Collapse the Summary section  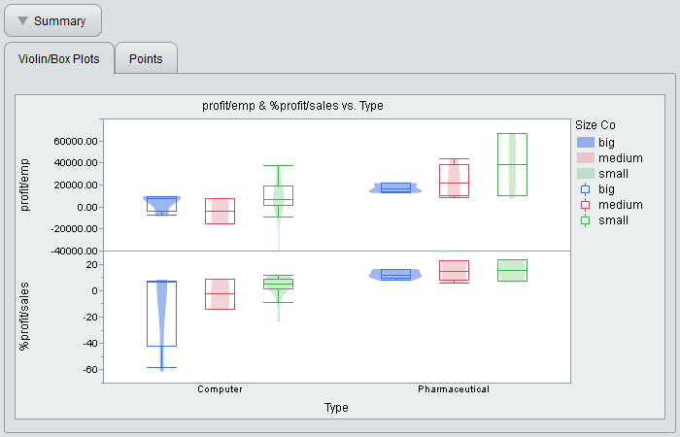pyautogui.click(x=52, y=20)
